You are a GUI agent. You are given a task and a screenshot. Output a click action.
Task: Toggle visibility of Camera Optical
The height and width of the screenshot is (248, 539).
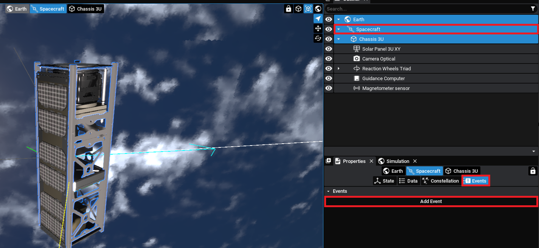[x=329, y=59]
